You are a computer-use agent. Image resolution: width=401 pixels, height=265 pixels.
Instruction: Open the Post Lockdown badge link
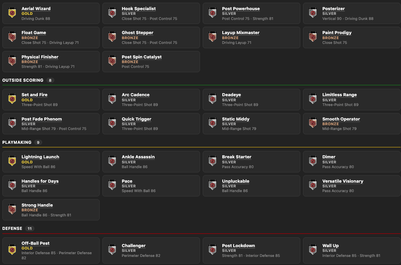[x=239, y=245]
